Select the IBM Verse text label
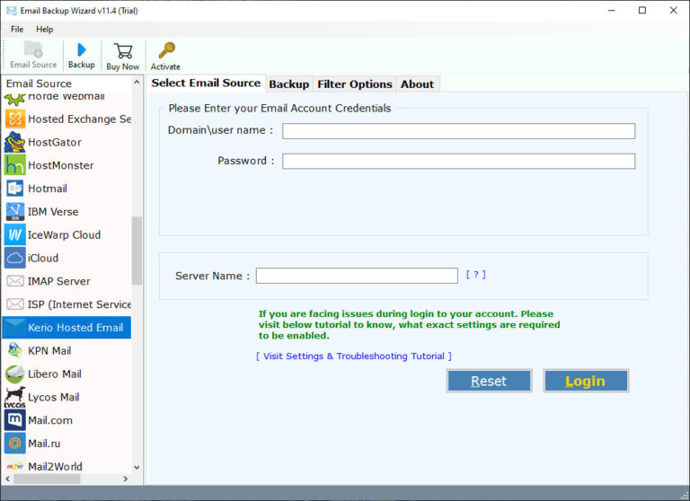The width and height of the screenshot is (690, 501). click(x=53, y=212)
